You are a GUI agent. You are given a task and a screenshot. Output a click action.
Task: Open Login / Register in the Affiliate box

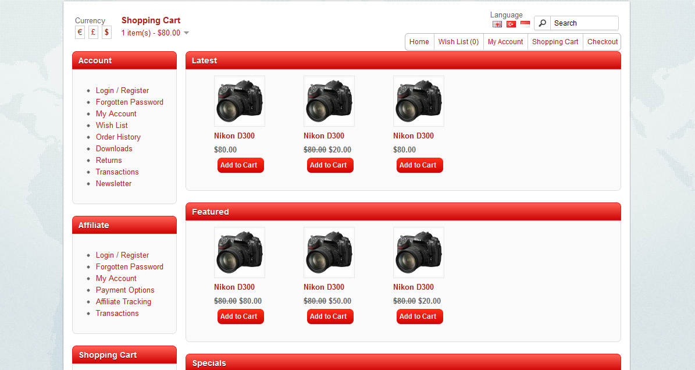(122, 255)
